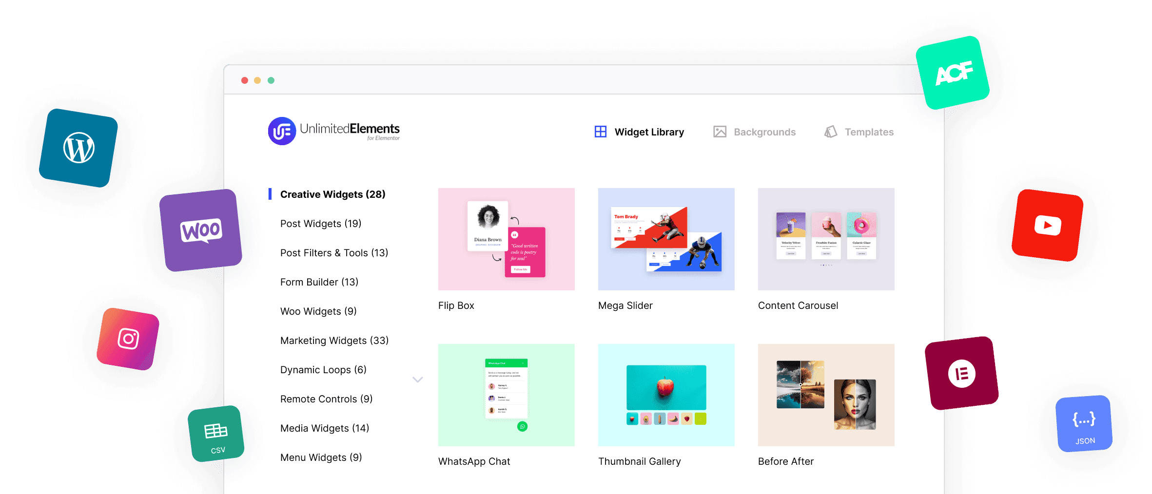Select the WhatsApp Chat widget preview

506,395
